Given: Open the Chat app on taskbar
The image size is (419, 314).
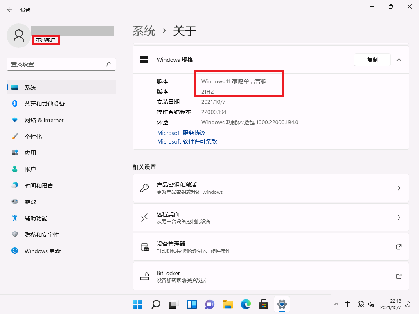Looking at the screenshot, I should pos(210,304).
